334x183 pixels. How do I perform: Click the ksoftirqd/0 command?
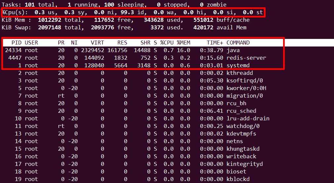[x=244, y=81]
